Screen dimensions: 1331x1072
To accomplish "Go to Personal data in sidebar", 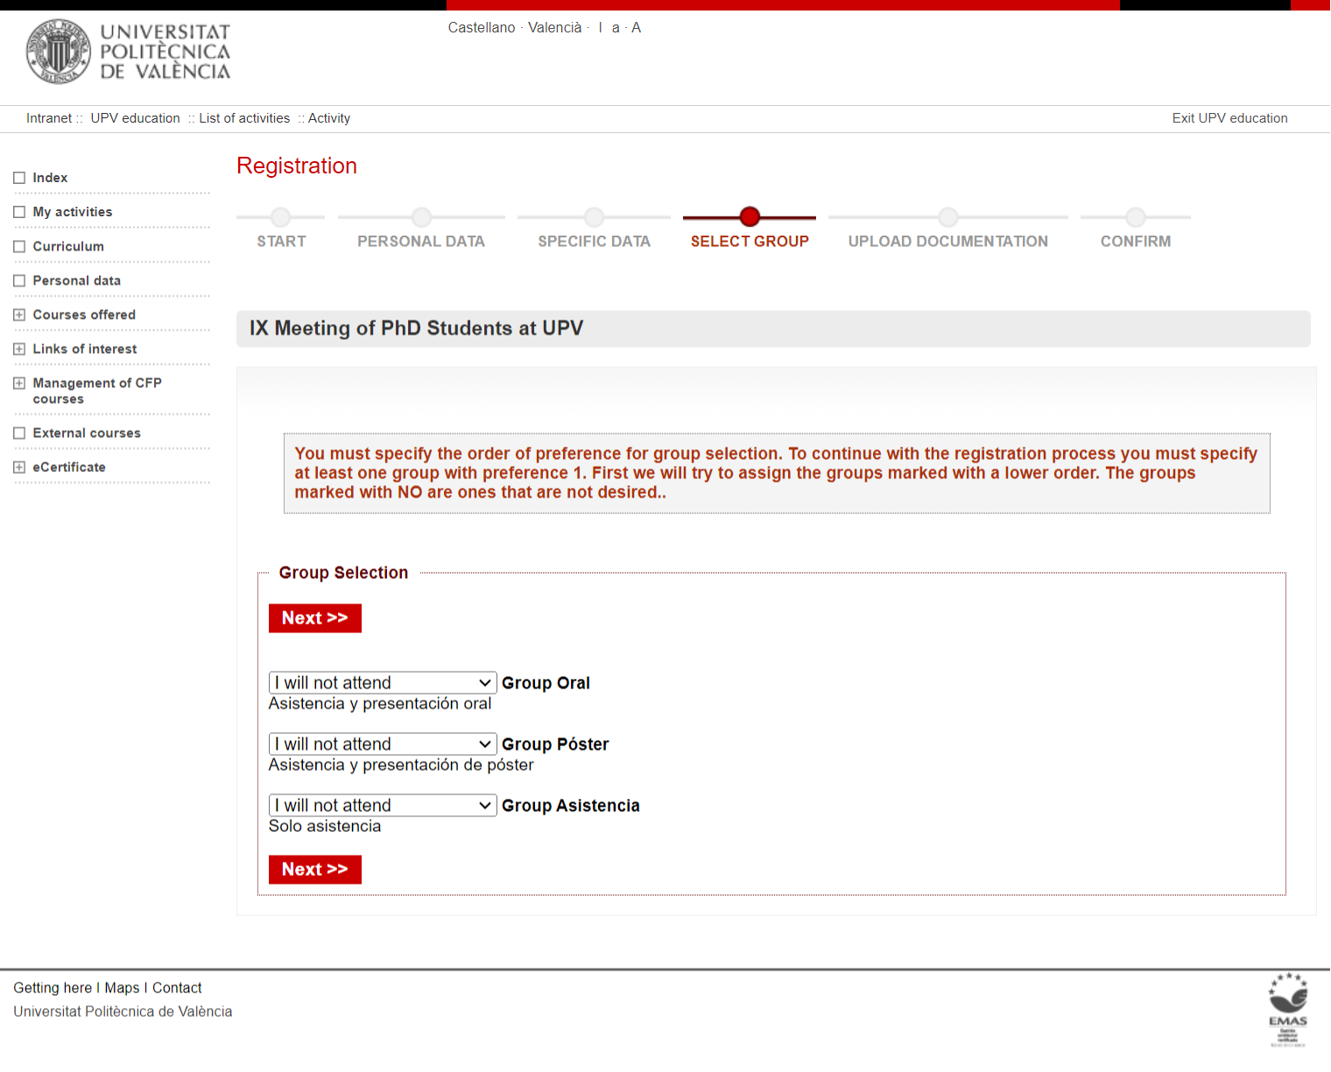I will pyautogui.click(x=77, y=280).
